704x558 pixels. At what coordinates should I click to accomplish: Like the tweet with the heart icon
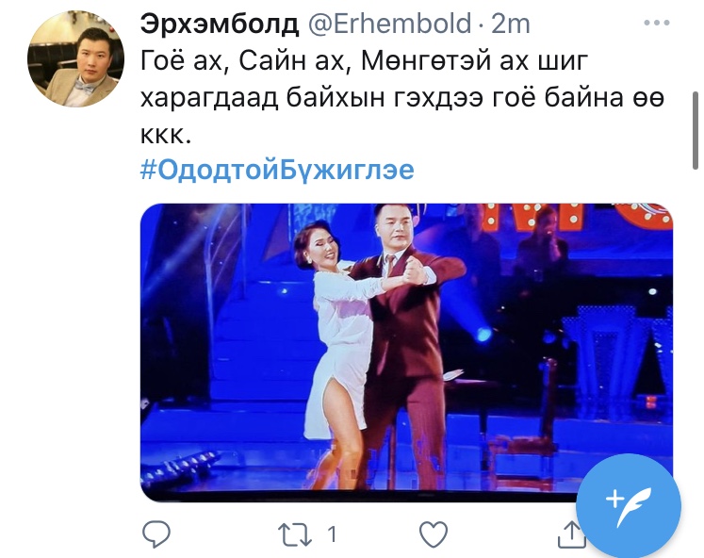(x=434, y=534)
